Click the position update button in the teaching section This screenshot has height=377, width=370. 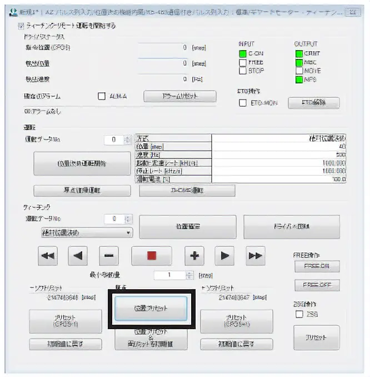coord(188,227)
